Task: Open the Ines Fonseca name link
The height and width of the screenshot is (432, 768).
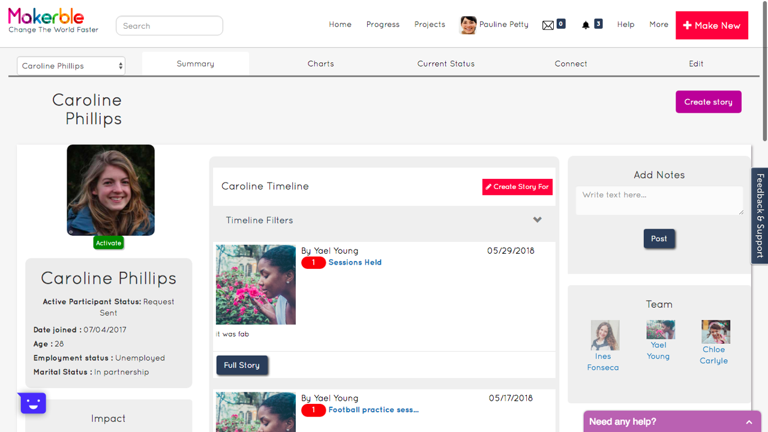Action: [603, 362]
